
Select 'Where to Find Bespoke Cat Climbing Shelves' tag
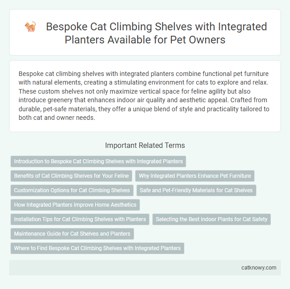click(x=97, y=248)
